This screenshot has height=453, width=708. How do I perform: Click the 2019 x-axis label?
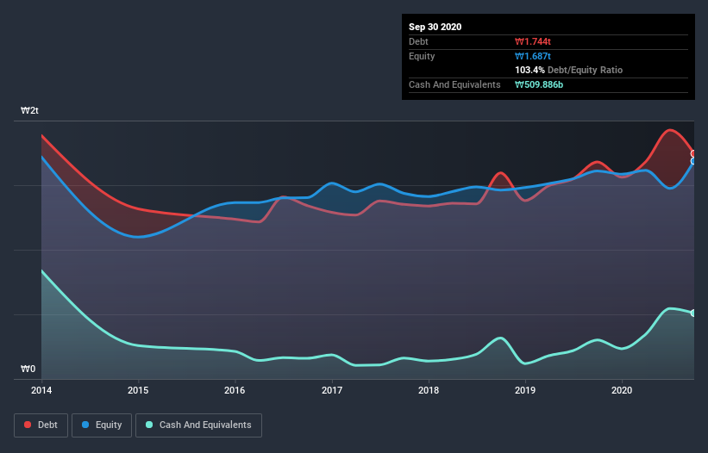(x=525, y=390)
